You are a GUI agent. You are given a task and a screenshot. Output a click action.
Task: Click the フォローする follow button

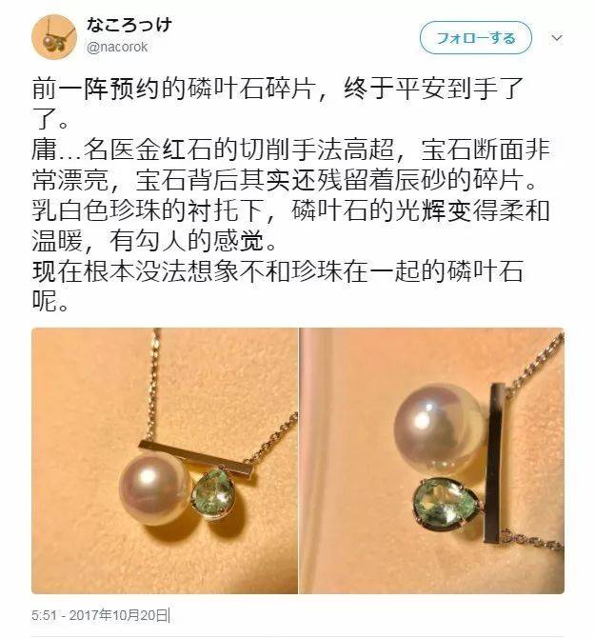475,38
